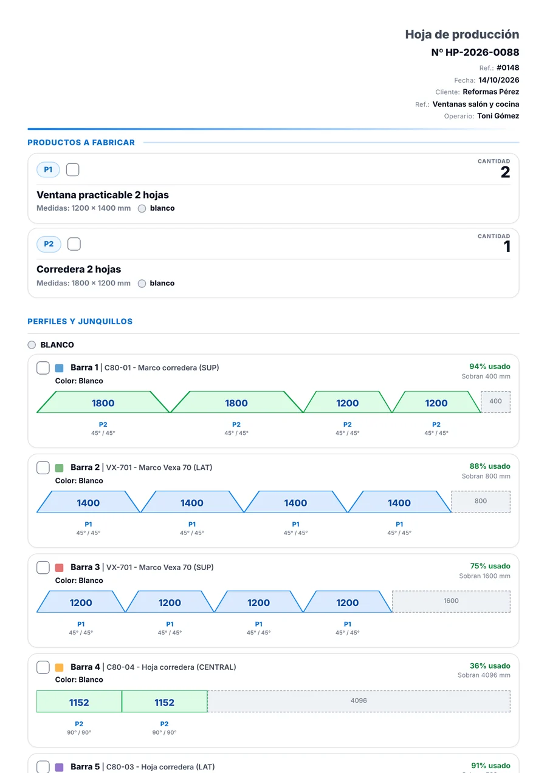Select the P2 product badge

(49, 244)
